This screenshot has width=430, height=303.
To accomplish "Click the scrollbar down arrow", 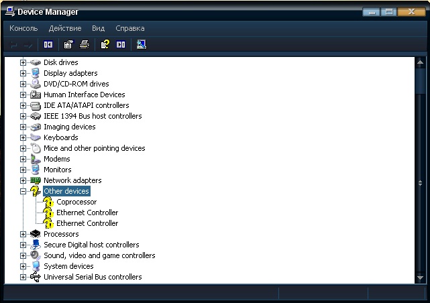I will [x=420, y=278].
